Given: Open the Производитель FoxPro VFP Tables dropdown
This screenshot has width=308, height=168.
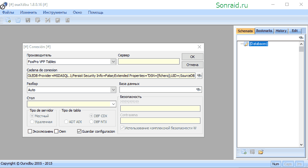Looking at the screenshot, I should click(x=113, y=62).
